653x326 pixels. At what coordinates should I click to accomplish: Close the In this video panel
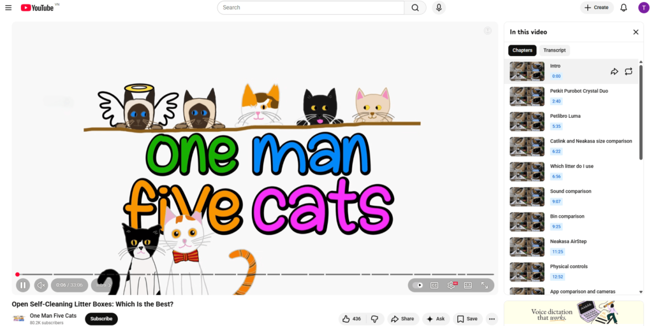tap(636, 32)
